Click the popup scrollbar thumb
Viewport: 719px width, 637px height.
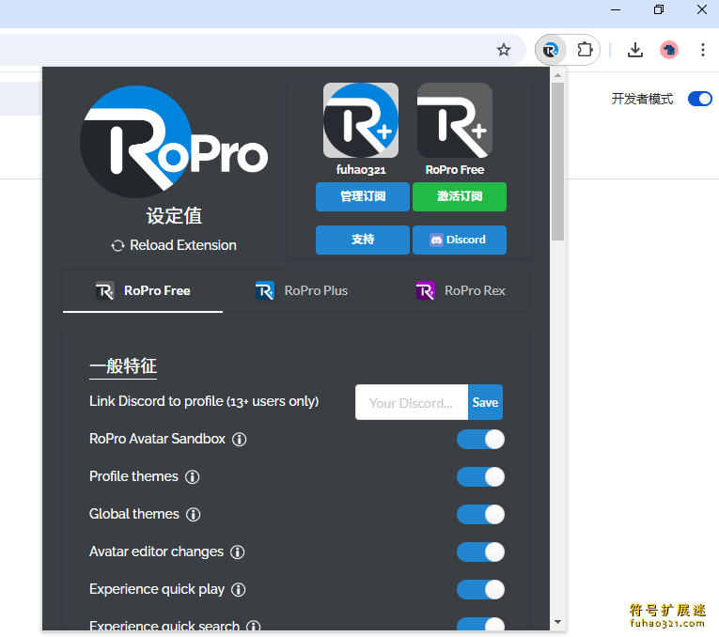557,162
